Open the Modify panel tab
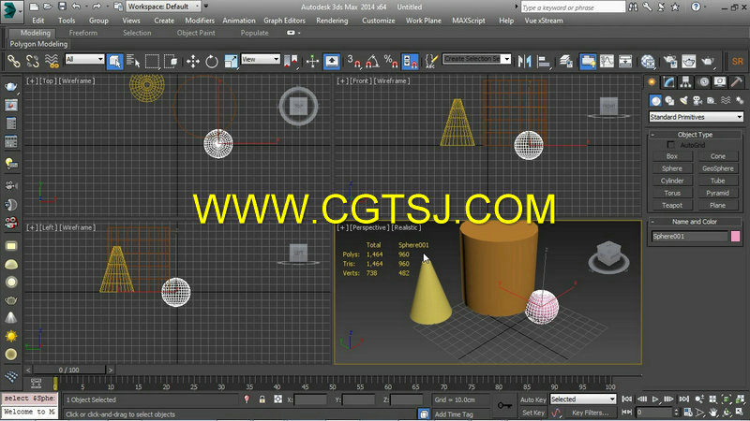 coord(668,82)
